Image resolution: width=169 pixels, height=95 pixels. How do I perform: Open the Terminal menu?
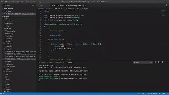[33, 2]
